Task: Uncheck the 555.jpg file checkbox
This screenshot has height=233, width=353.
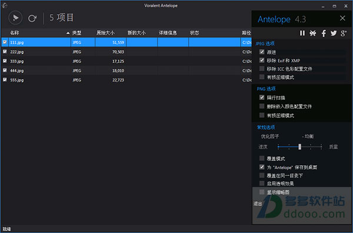Action: pyautogui.click(x=5, y=80)
